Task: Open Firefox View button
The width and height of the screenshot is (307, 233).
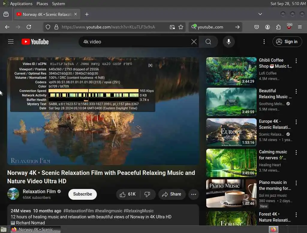Action: point(6,14)
